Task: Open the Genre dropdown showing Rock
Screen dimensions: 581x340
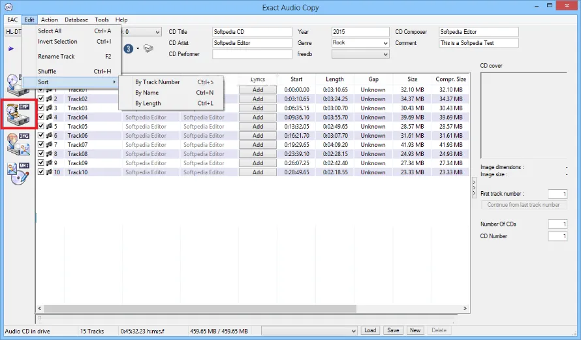Action: [360, 43]
